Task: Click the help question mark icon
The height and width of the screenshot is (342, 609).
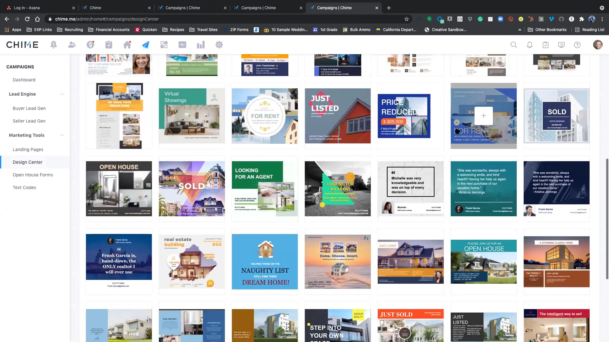Action: pos(577,45)
